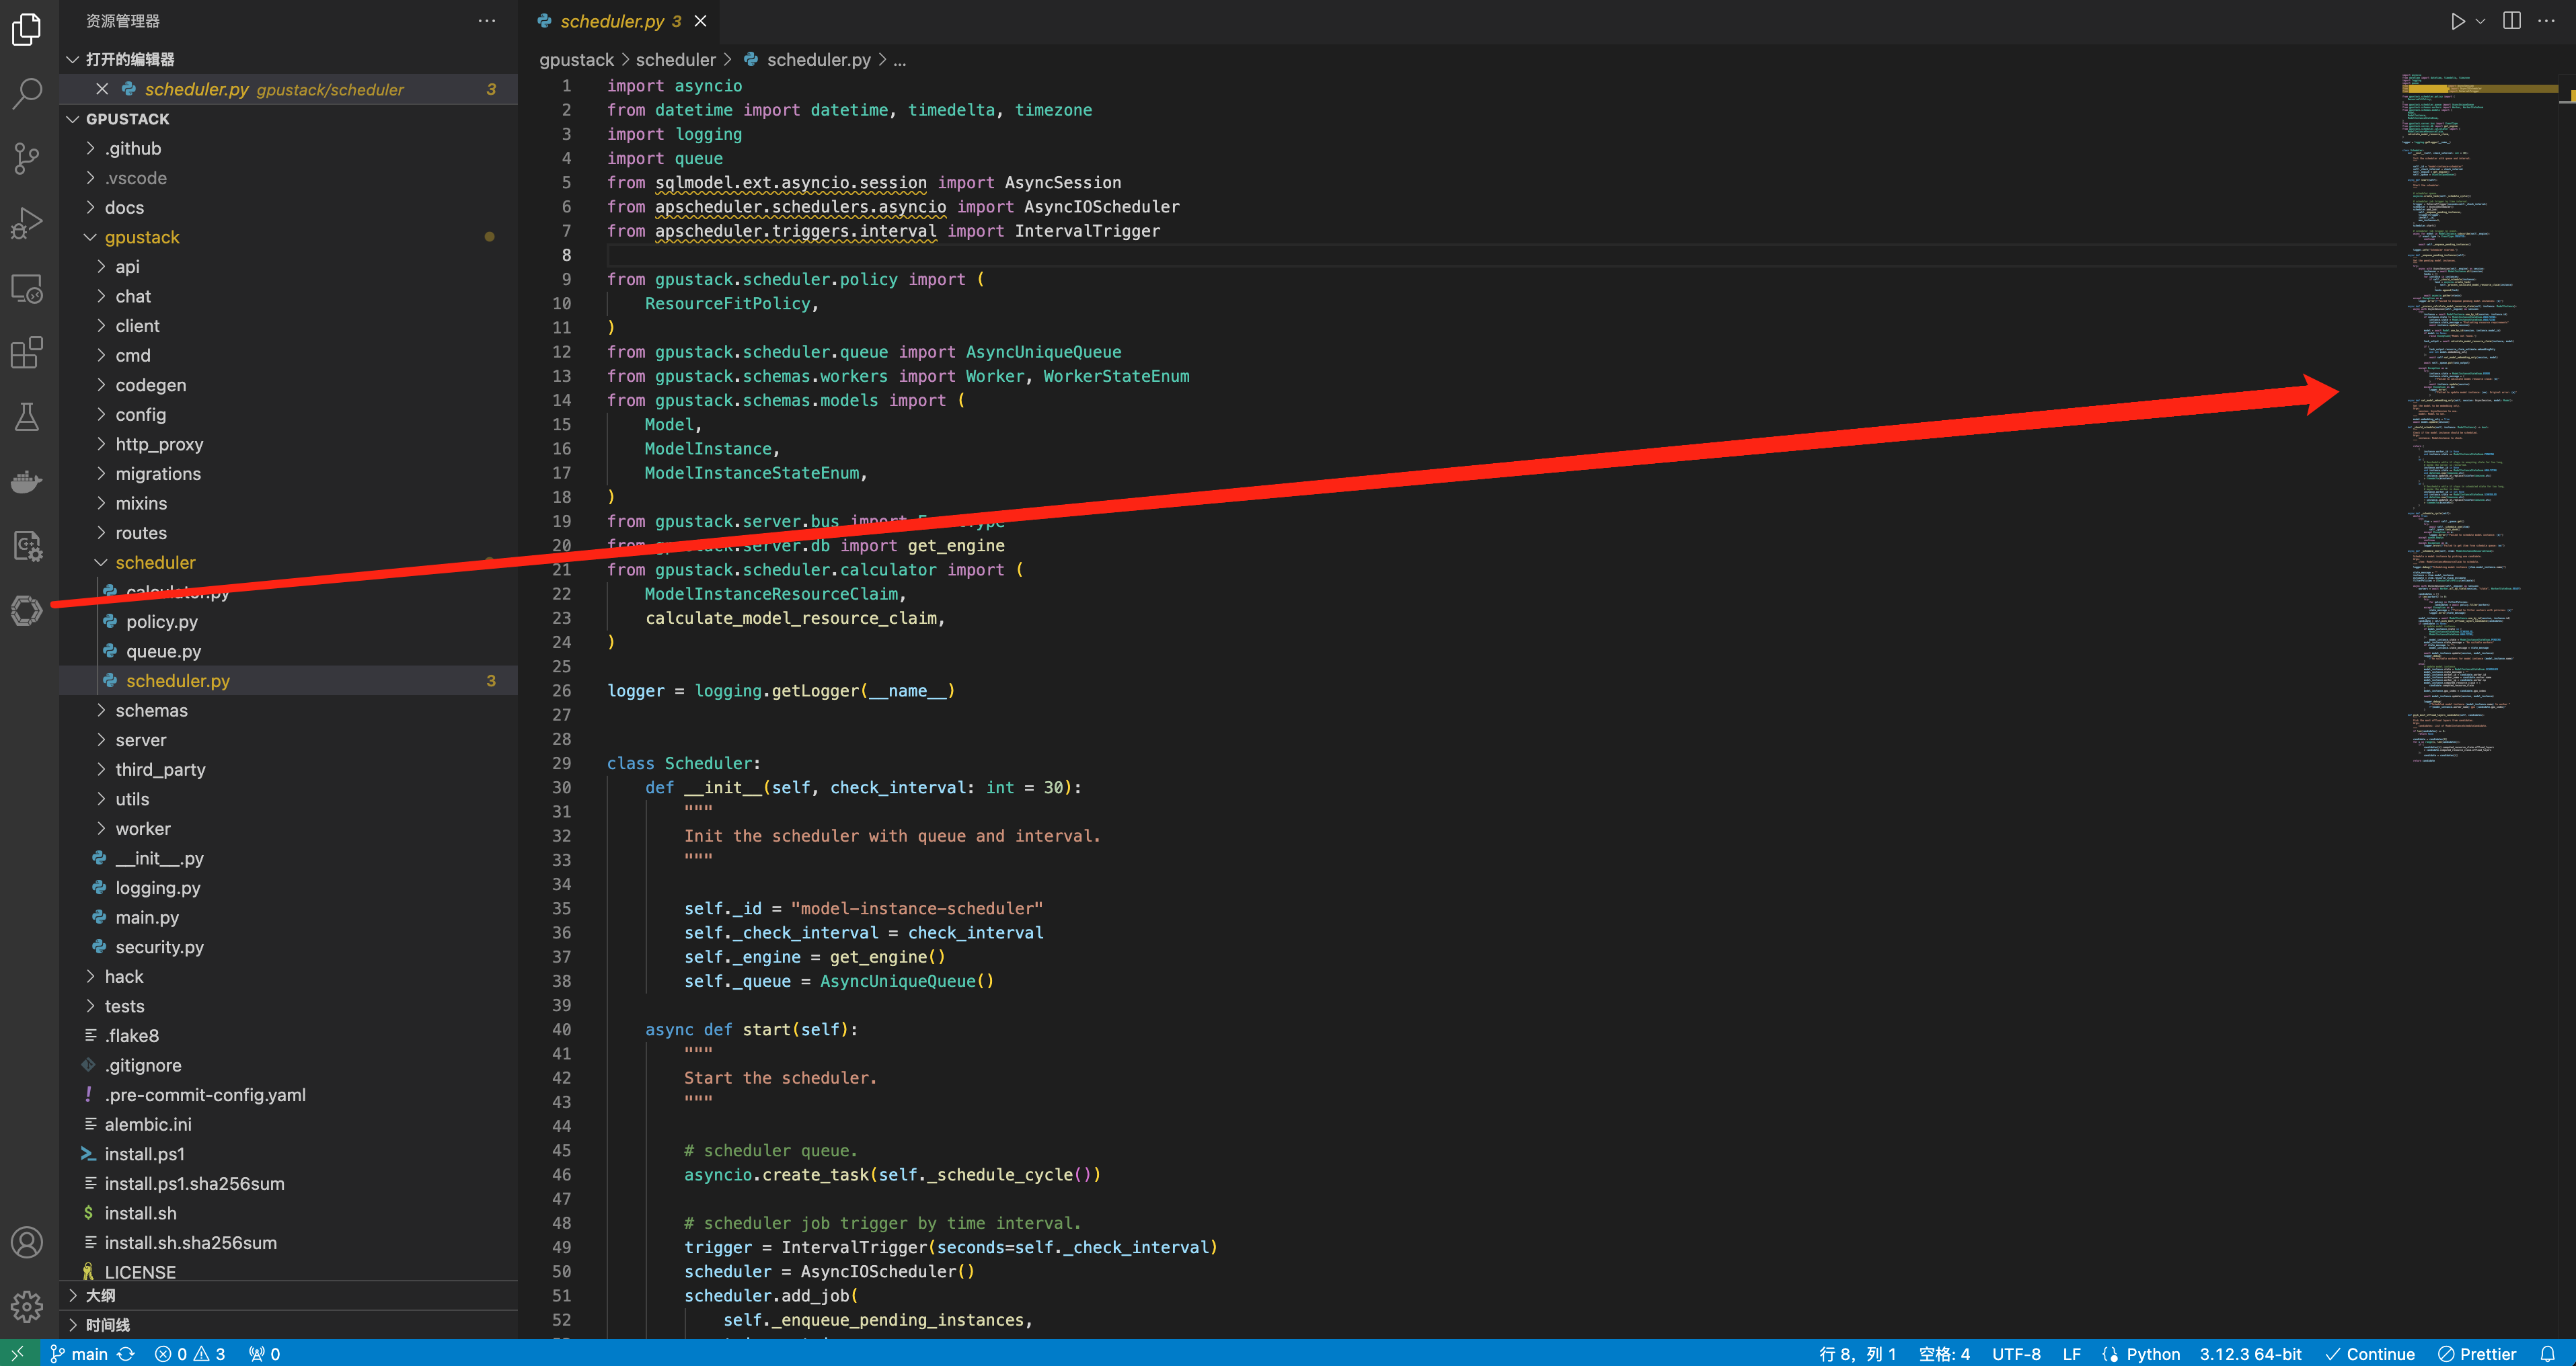The width and height of the screenshot is (2576, 1366).
Task: Click the Run Python File button
Action: pyautogui.click(x=2457, y=21)
